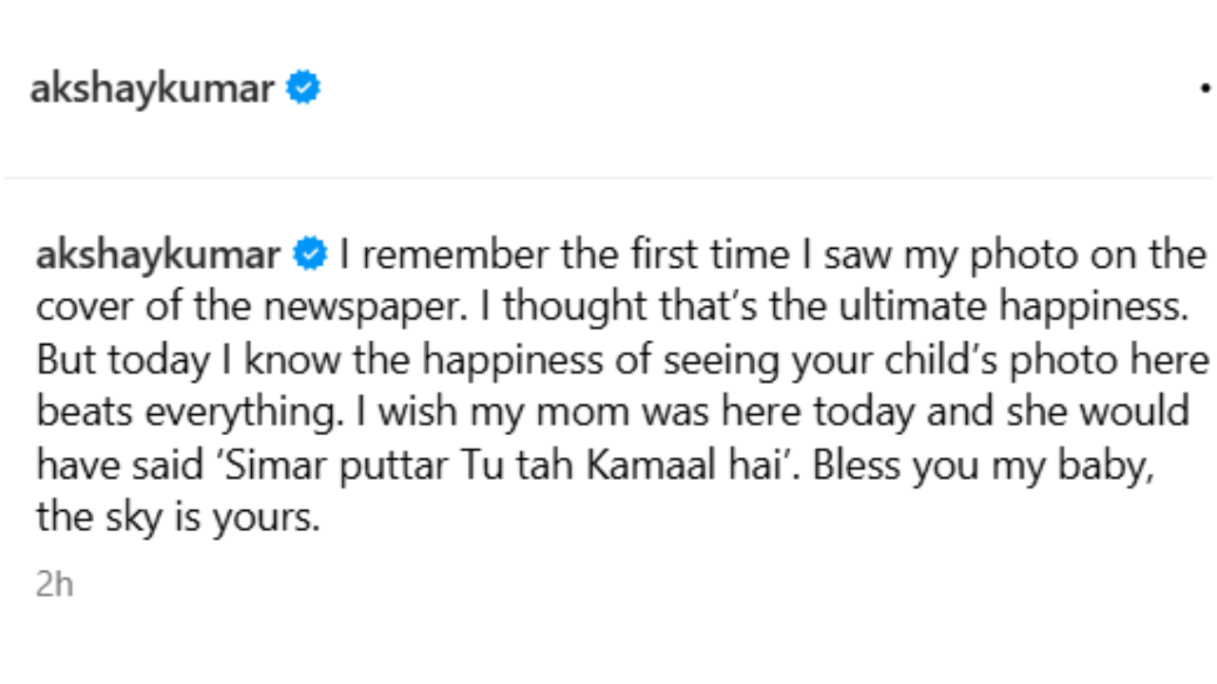Open the akshaykumar profile from the header
This screenshot has height=684, width=1217.
pos(152,90)
